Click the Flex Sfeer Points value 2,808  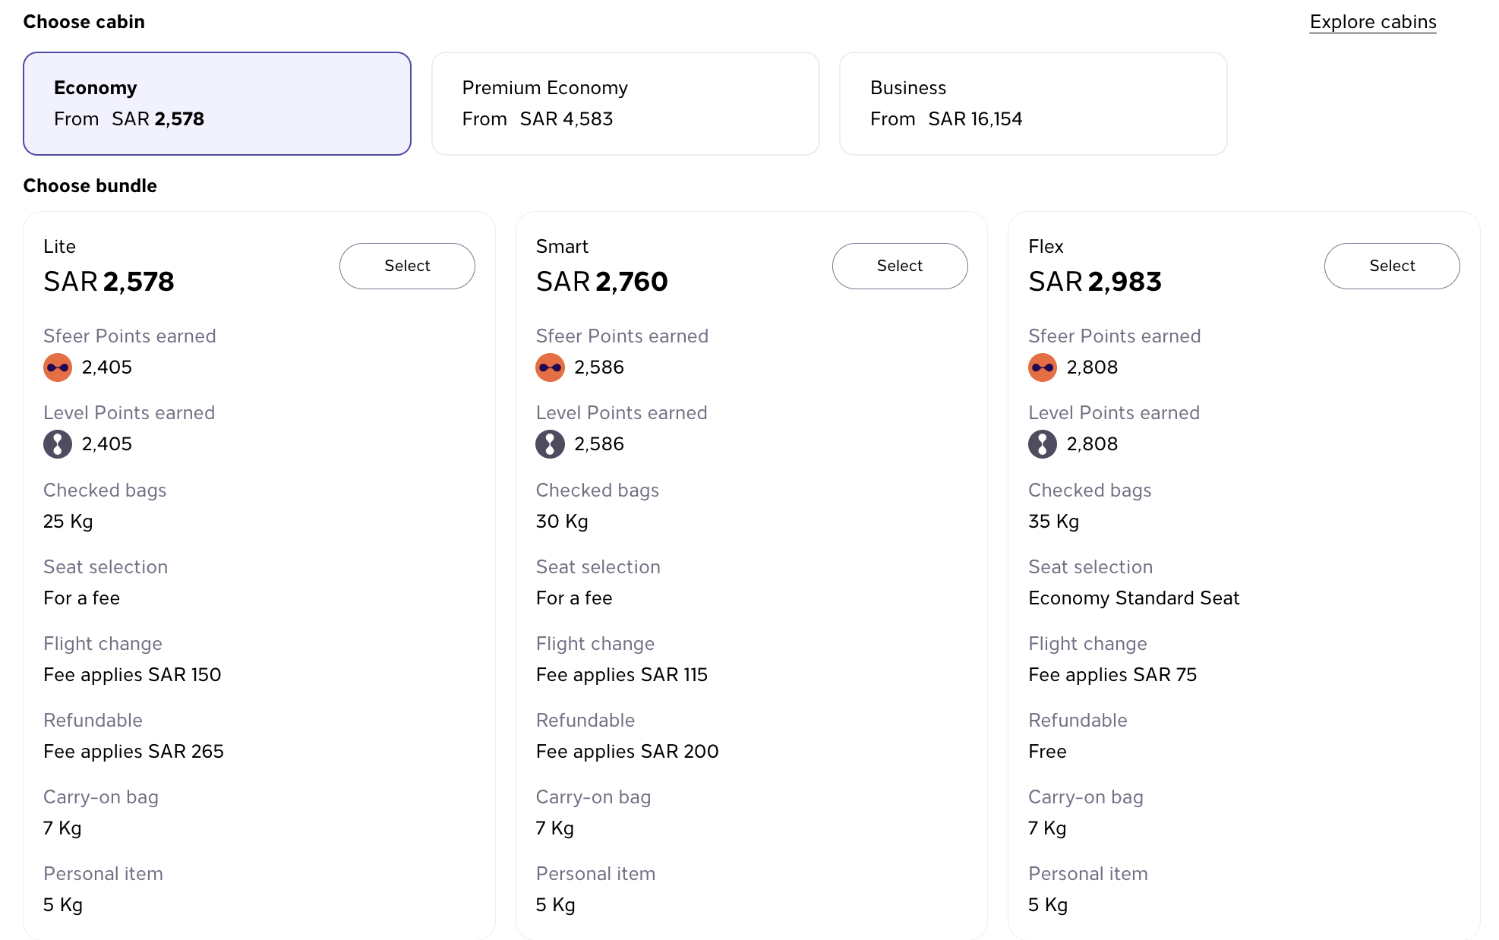pyautogui.click(x=1092, y=367)
